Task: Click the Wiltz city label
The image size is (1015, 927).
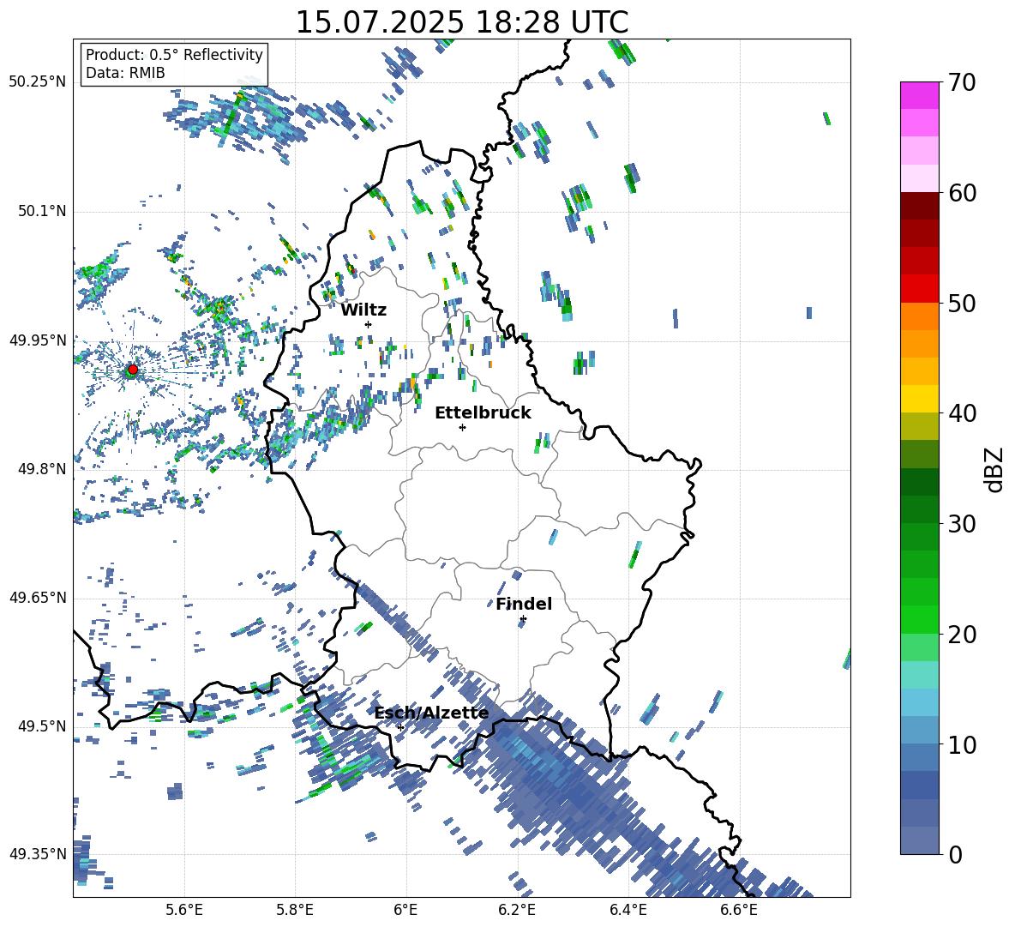Action: (363, 310)
